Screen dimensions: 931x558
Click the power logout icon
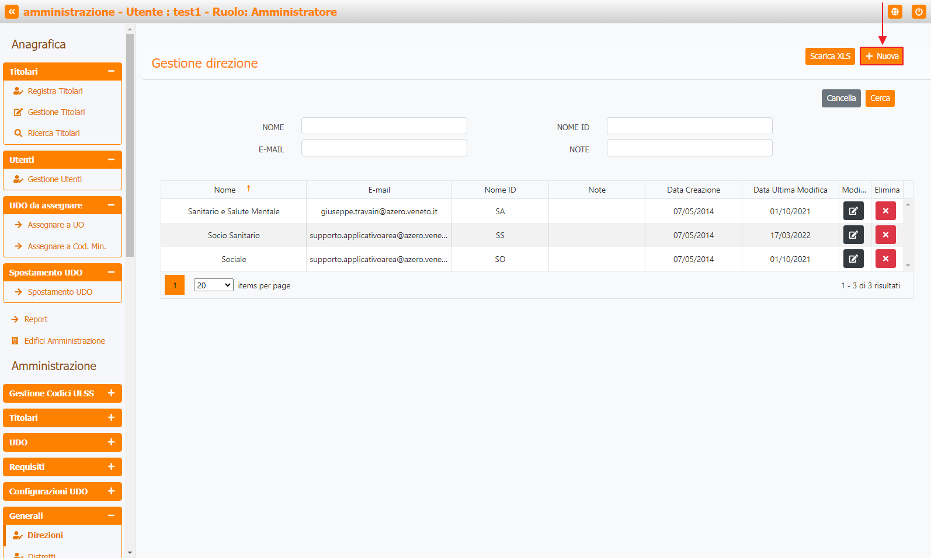pyautogui.click(x=918, y=12)
